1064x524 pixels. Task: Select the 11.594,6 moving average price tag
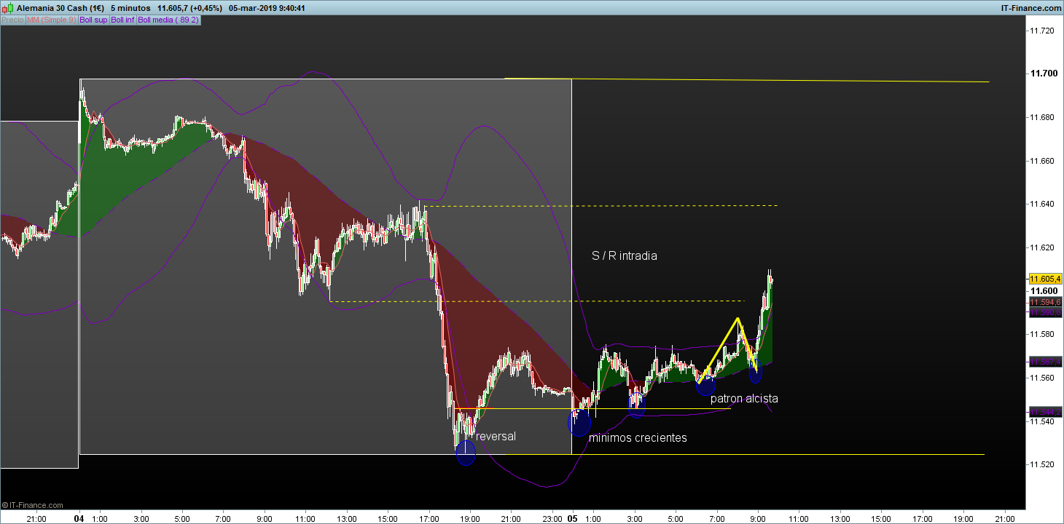[x=1045, y=301]
